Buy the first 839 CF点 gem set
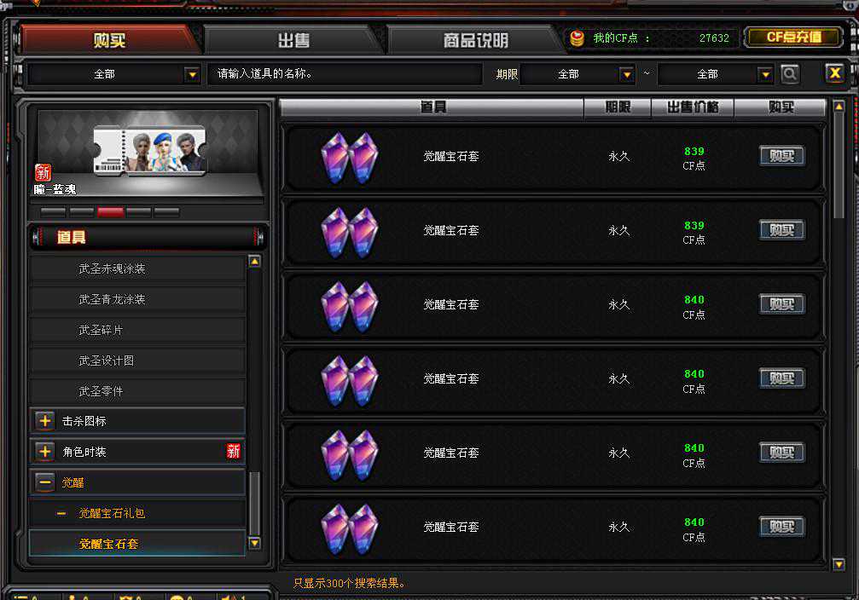The width and height of the screenshot is (859, 600). coord(781,156)
